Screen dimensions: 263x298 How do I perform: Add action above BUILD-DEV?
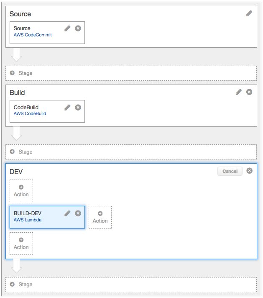(21, 191)
